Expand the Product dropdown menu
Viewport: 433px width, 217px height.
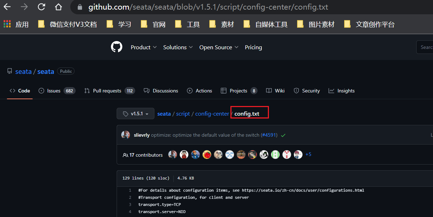pos(143,47)
